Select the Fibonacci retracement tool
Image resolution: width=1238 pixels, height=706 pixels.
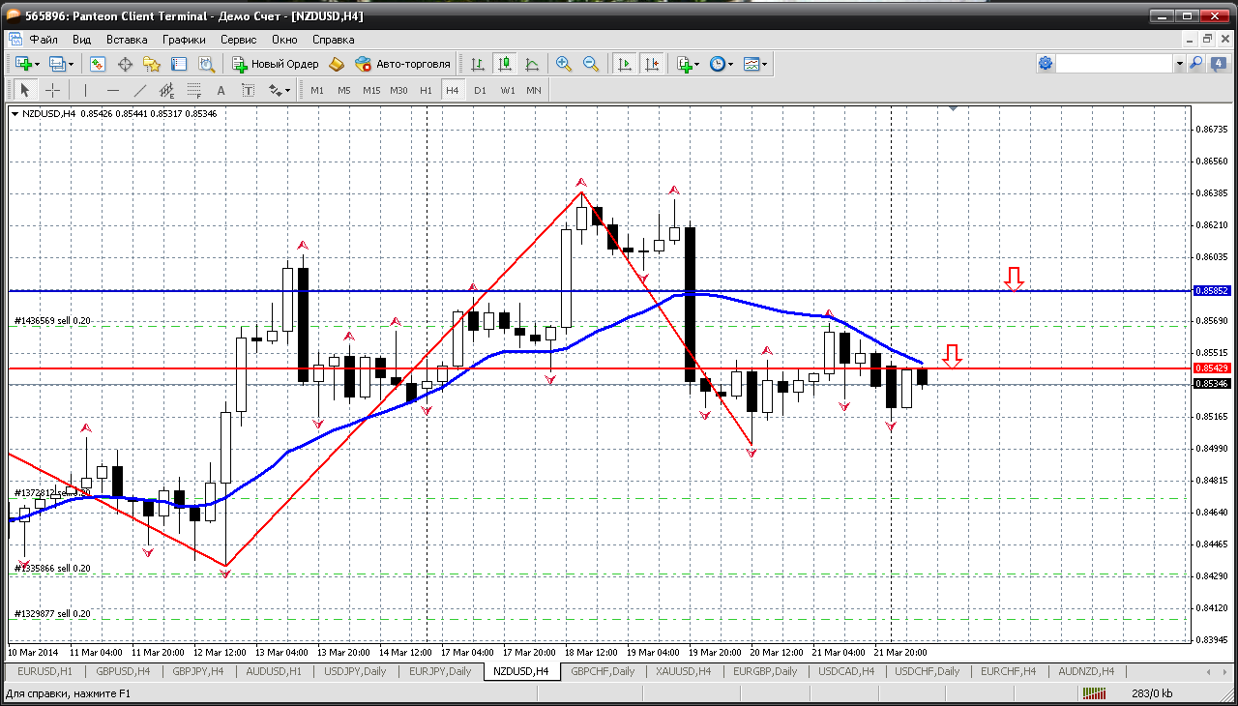click(x=193, y=90)
